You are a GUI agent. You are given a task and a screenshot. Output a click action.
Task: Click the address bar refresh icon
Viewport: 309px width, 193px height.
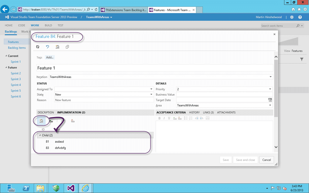point(96,9)
